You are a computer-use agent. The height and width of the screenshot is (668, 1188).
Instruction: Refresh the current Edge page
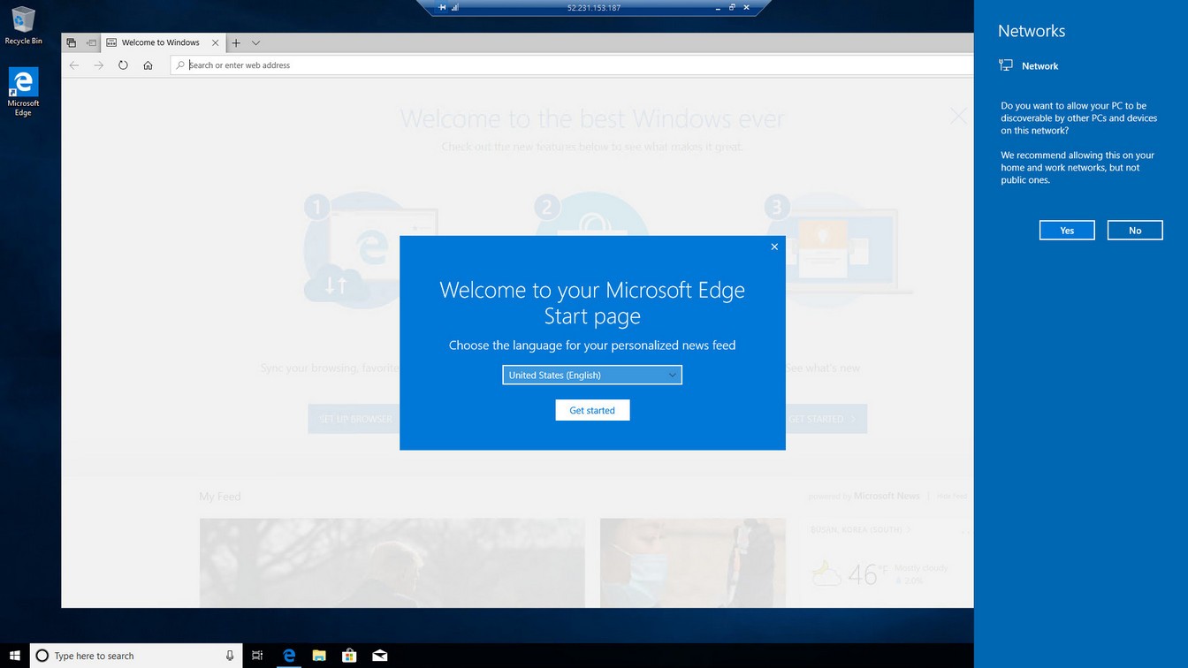(123, 65)
